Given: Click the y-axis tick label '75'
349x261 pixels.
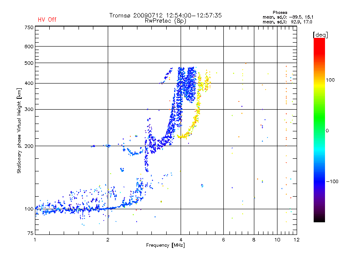Looking at the screenshot, I should pos(31,233).
